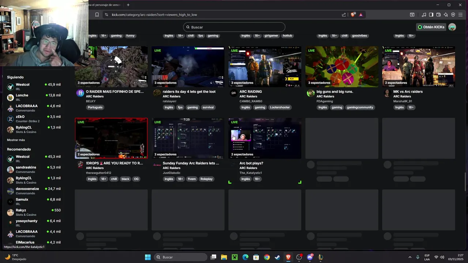Image resolution: width=468 pixels, height=263 pixels.
Task: Open File Explorer from the taskbar
Action: click(224, 257)
